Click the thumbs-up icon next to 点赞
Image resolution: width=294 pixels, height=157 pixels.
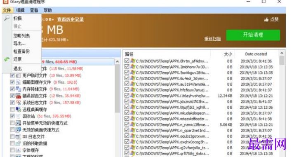point(266,19)
